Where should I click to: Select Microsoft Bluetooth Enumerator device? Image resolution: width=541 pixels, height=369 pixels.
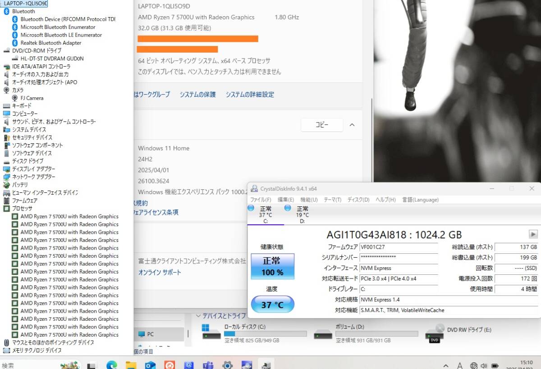[58, 27]
